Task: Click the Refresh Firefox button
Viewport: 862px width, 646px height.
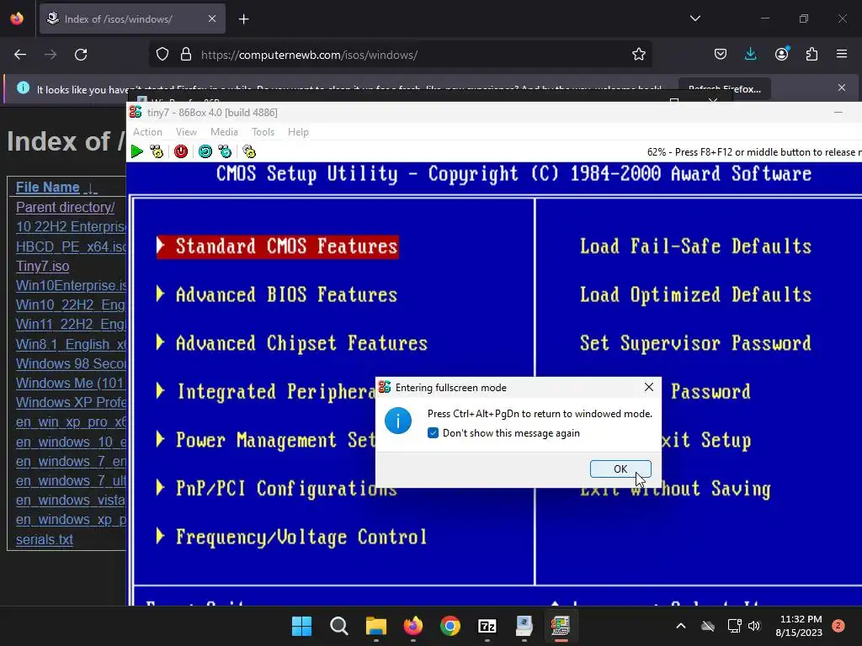Action: tap(725, 89)
